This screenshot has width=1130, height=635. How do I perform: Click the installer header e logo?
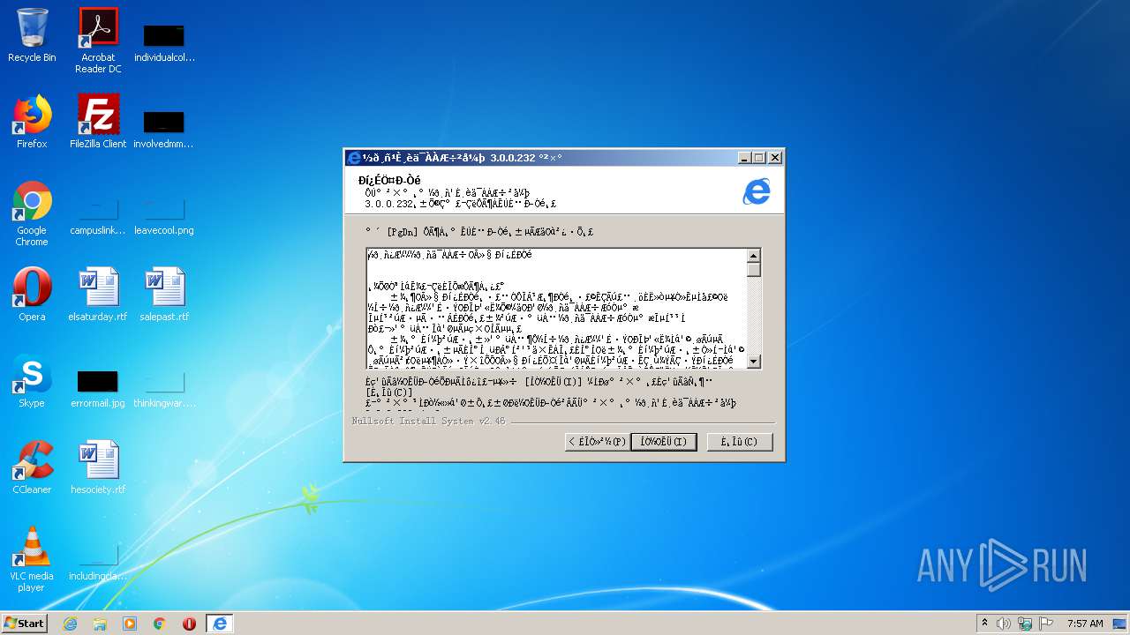[757, 191]
